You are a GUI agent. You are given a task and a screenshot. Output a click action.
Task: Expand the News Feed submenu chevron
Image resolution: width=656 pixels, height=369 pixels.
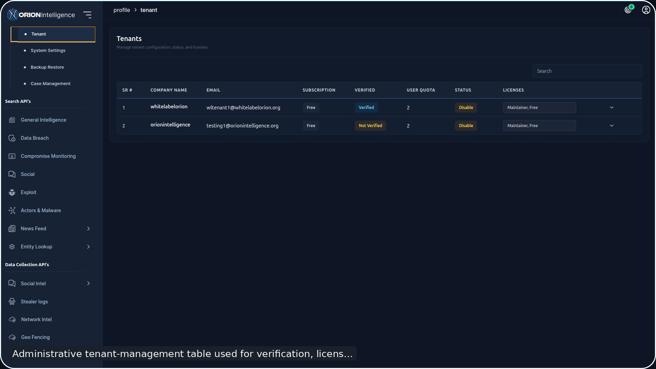[88, 229]
